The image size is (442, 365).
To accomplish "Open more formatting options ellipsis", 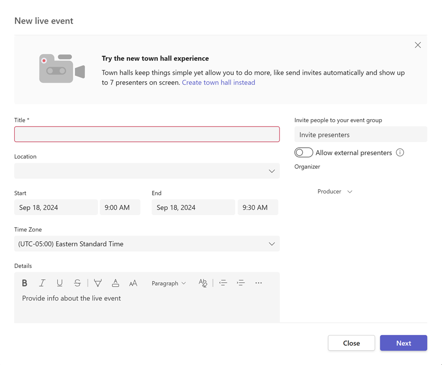I will pos(258,283).
